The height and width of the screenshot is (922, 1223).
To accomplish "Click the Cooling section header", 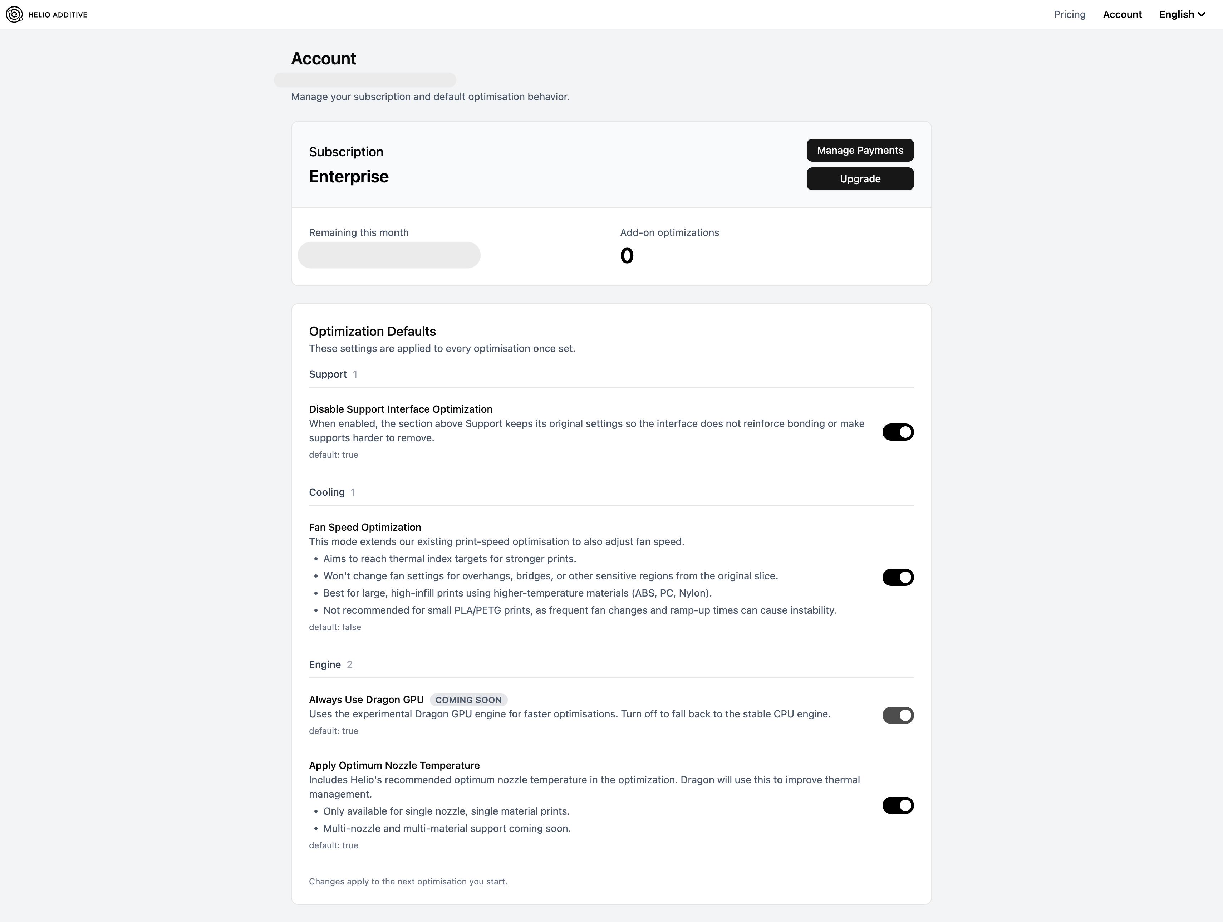I will (327, 492).
